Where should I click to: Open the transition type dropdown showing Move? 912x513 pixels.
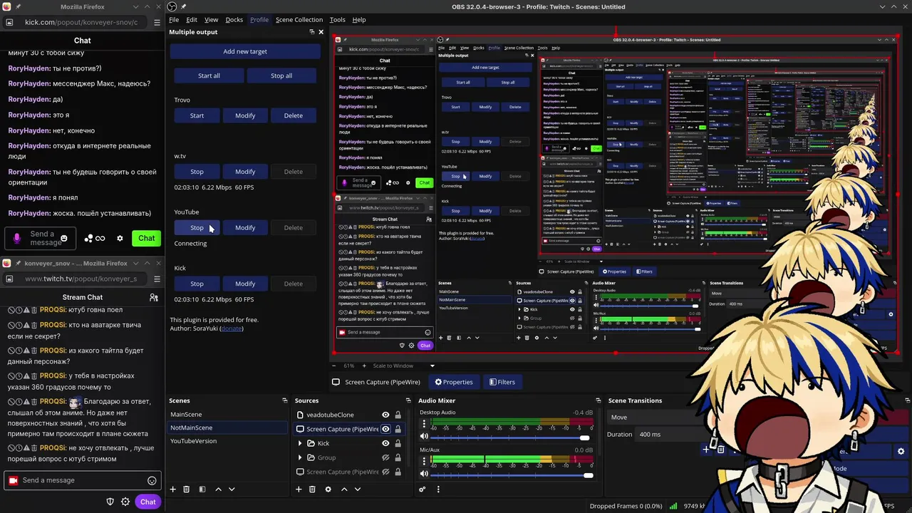coord(654,418)
